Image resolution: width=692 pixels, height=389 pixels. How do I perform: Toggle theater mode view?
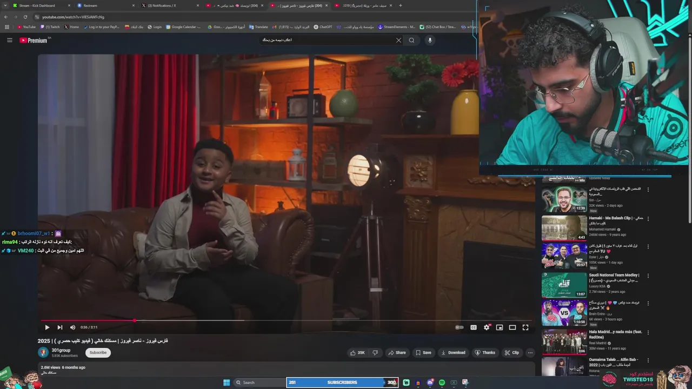pos(513,327)
